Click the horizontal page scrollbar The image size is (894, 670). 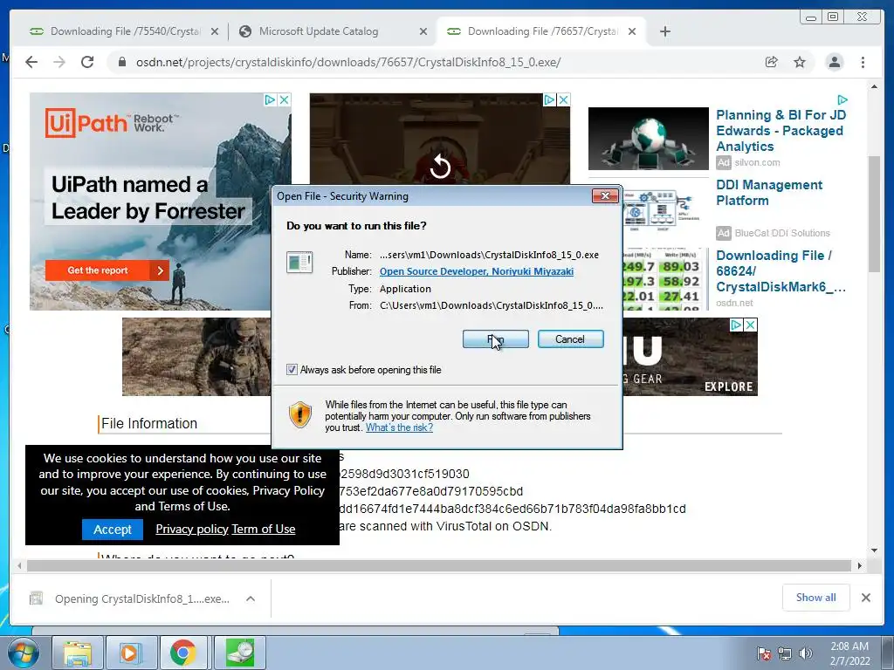439,565
